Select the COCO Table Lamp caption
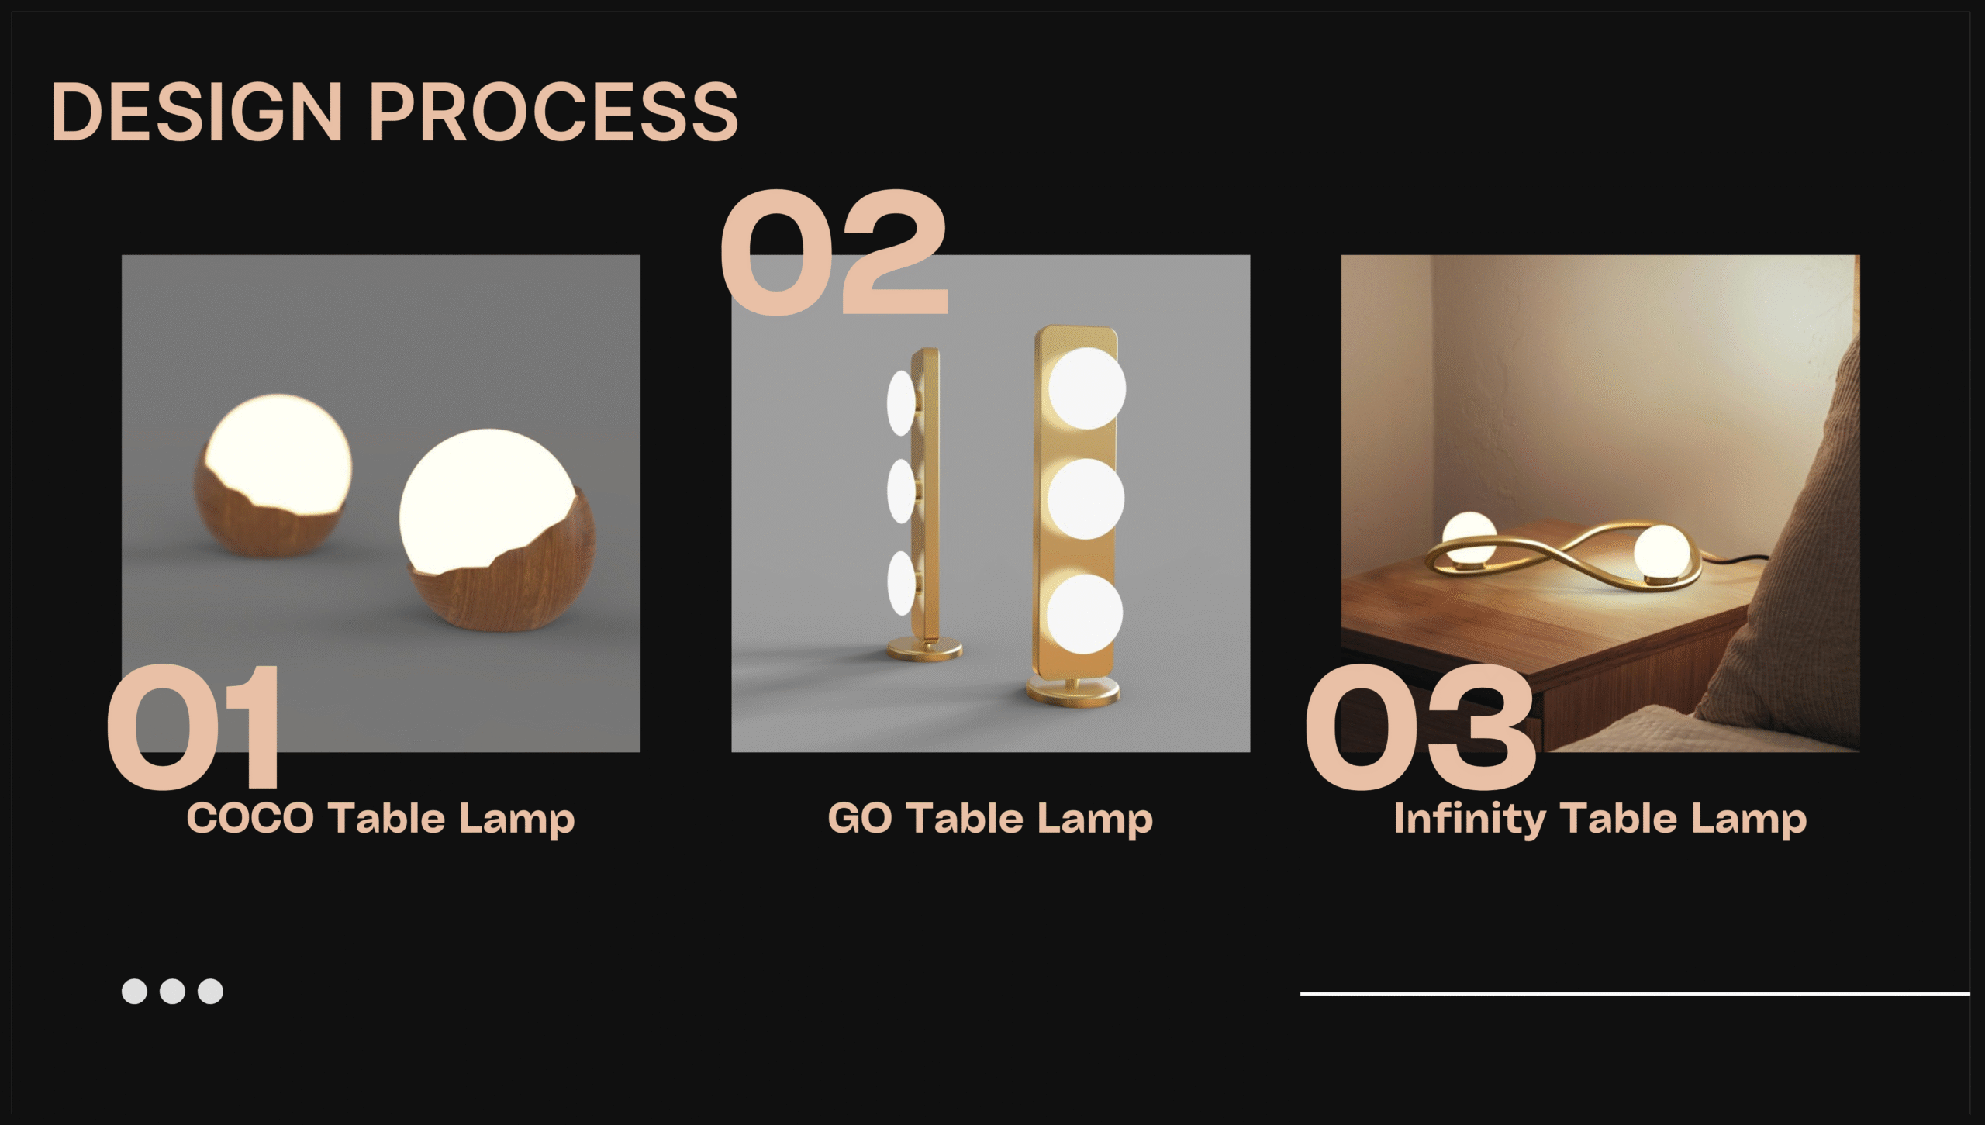This screenshot has height=1125, width=1985. coord(380,819)
